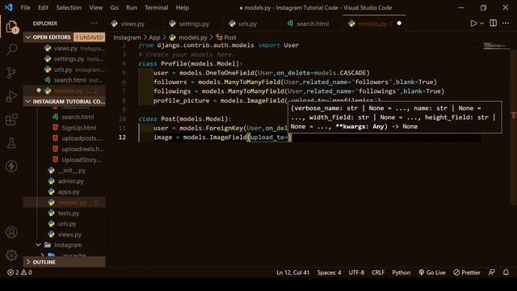Open the Go menu
Screen dimensions: 517x291
114,7
